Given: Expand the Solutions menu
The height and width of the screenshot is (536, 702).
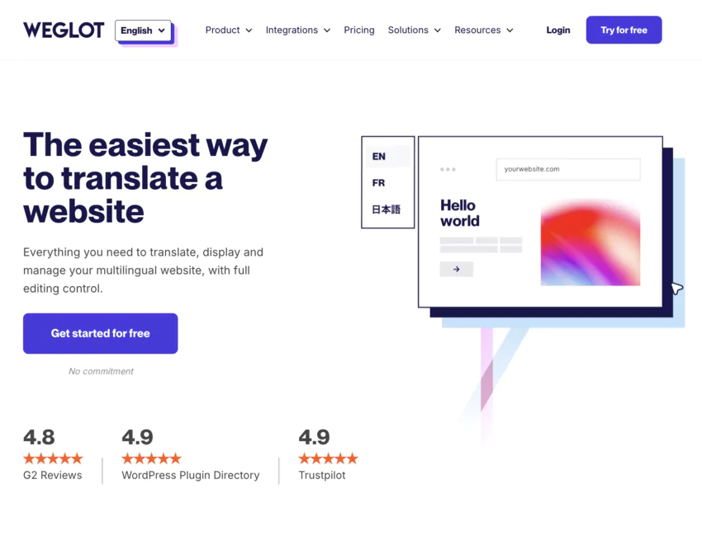Looking at the screenshot, I should (414, 30).
